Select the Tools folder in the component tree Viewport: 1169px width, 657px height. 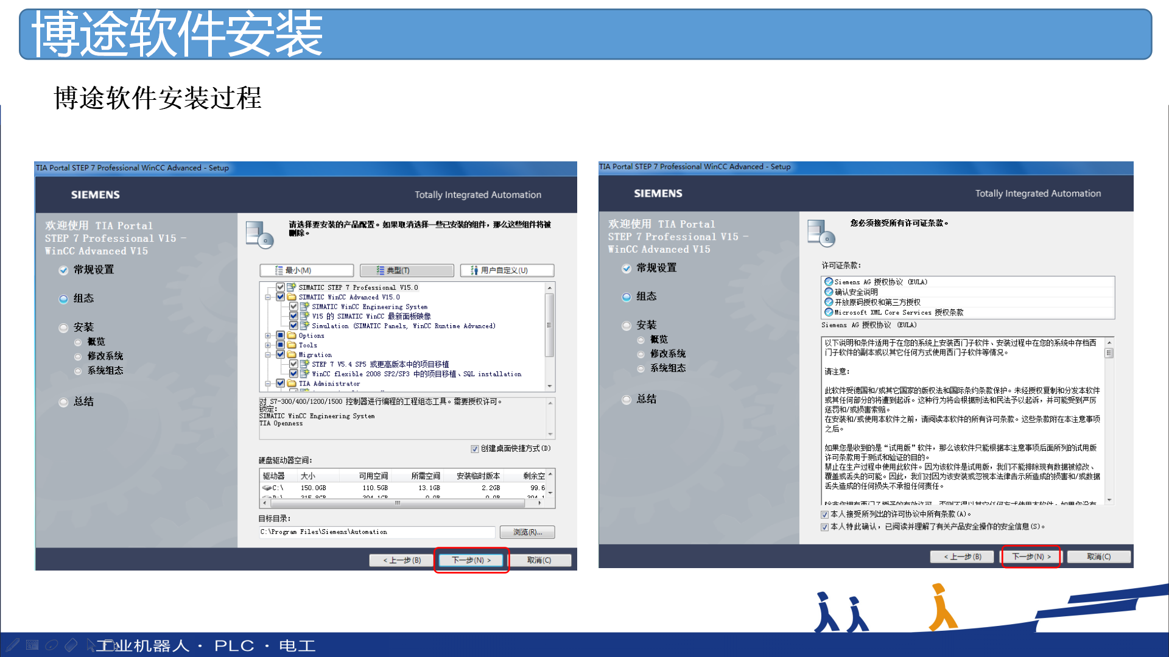tap(307, 345)
